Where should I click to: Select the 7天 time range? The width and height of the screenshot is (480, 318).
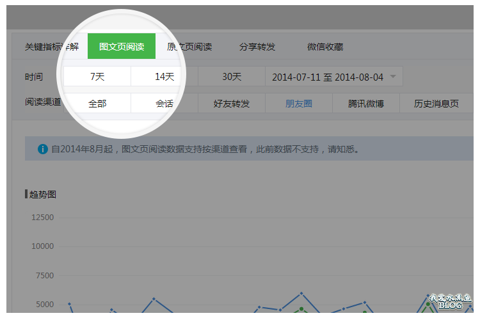click(x=97, y=77)
